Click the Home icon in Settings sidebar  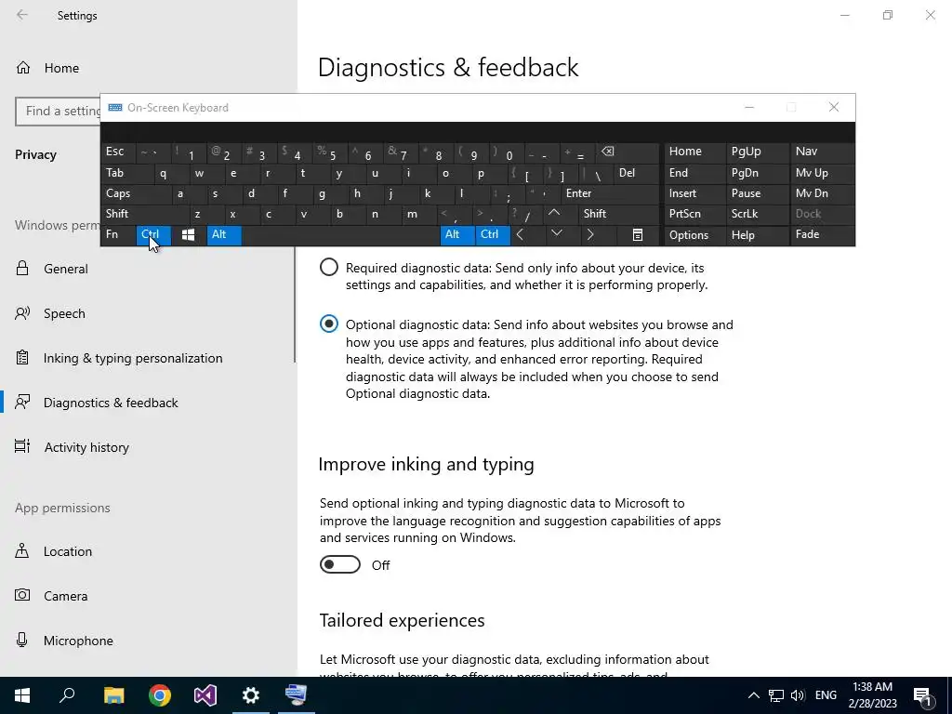coord(23,67)
